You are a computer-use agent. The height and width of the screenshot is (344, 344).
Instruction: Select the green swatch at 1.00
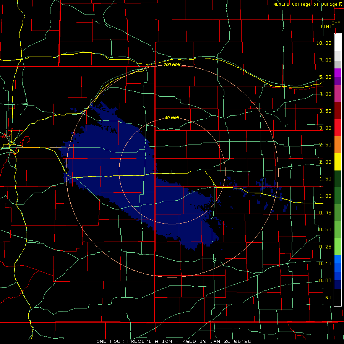(338, 196)
